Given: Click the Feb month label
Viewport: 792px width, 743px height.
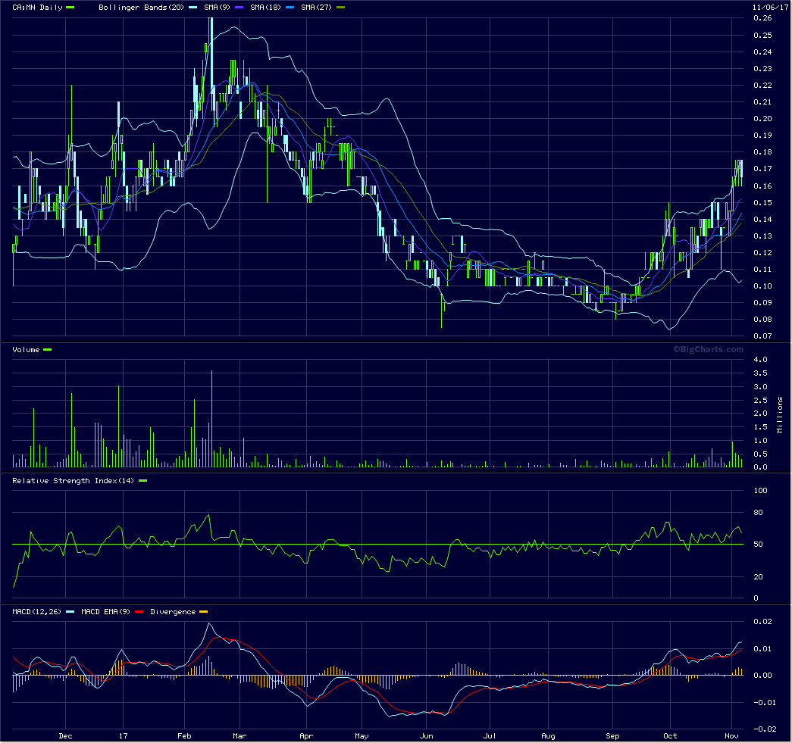Looking at the screenshot, I should (x=184, y=736).
